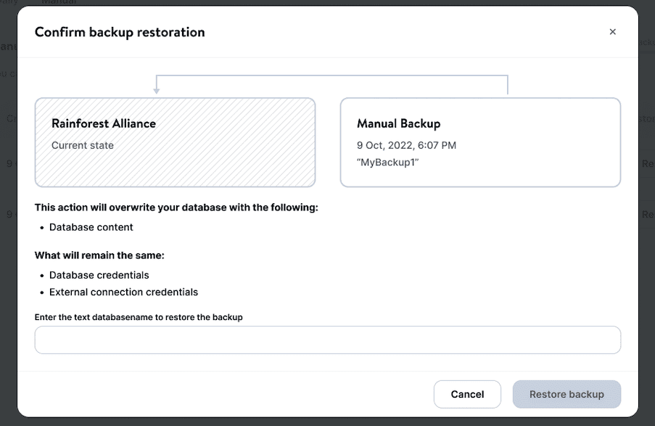Click the Restore backup button

[567, 394]
